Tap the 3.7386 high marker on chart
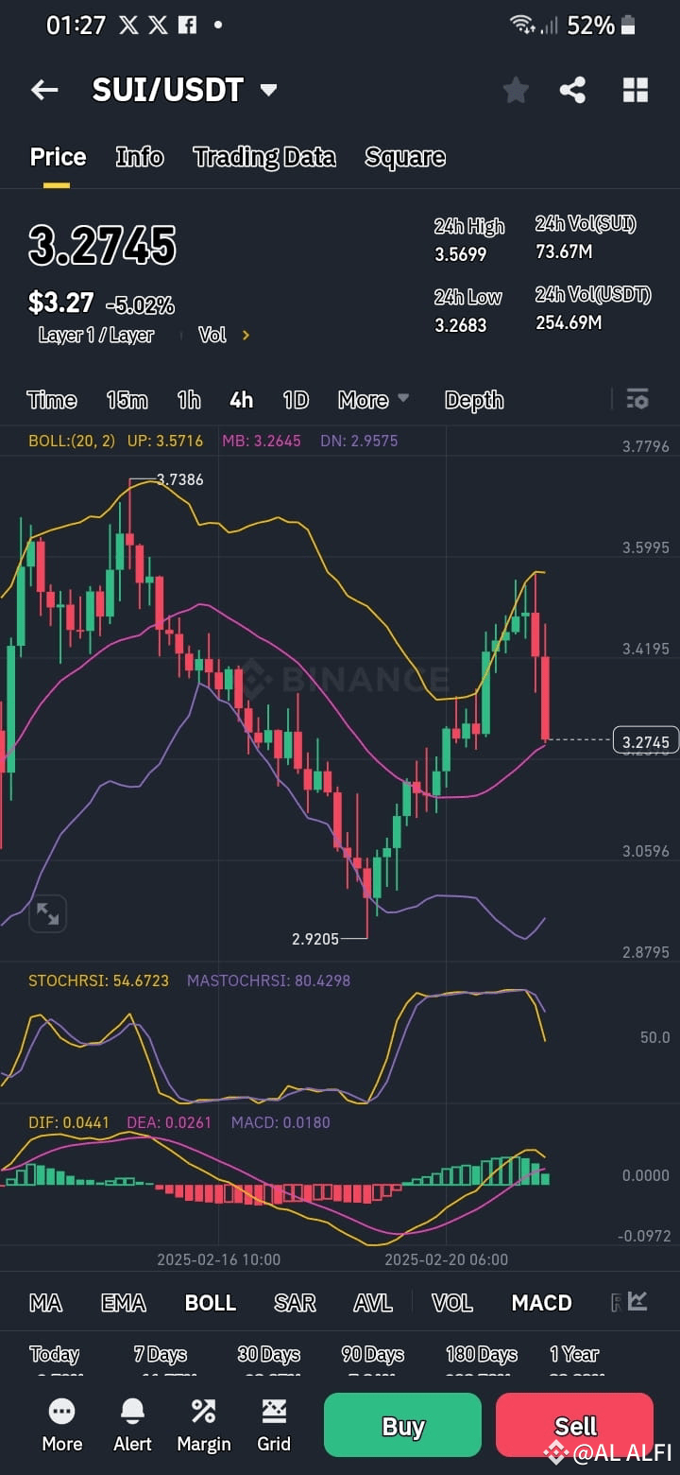This screenshot has width=680, height=1475. (179, 479)
